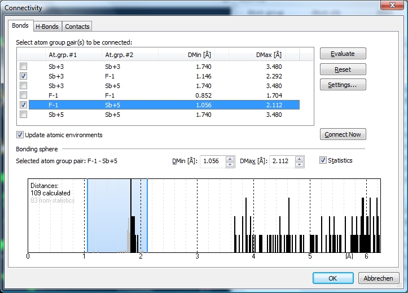Check the Sb+3 to Sb+3 pair checkbox

coord(24,66)
